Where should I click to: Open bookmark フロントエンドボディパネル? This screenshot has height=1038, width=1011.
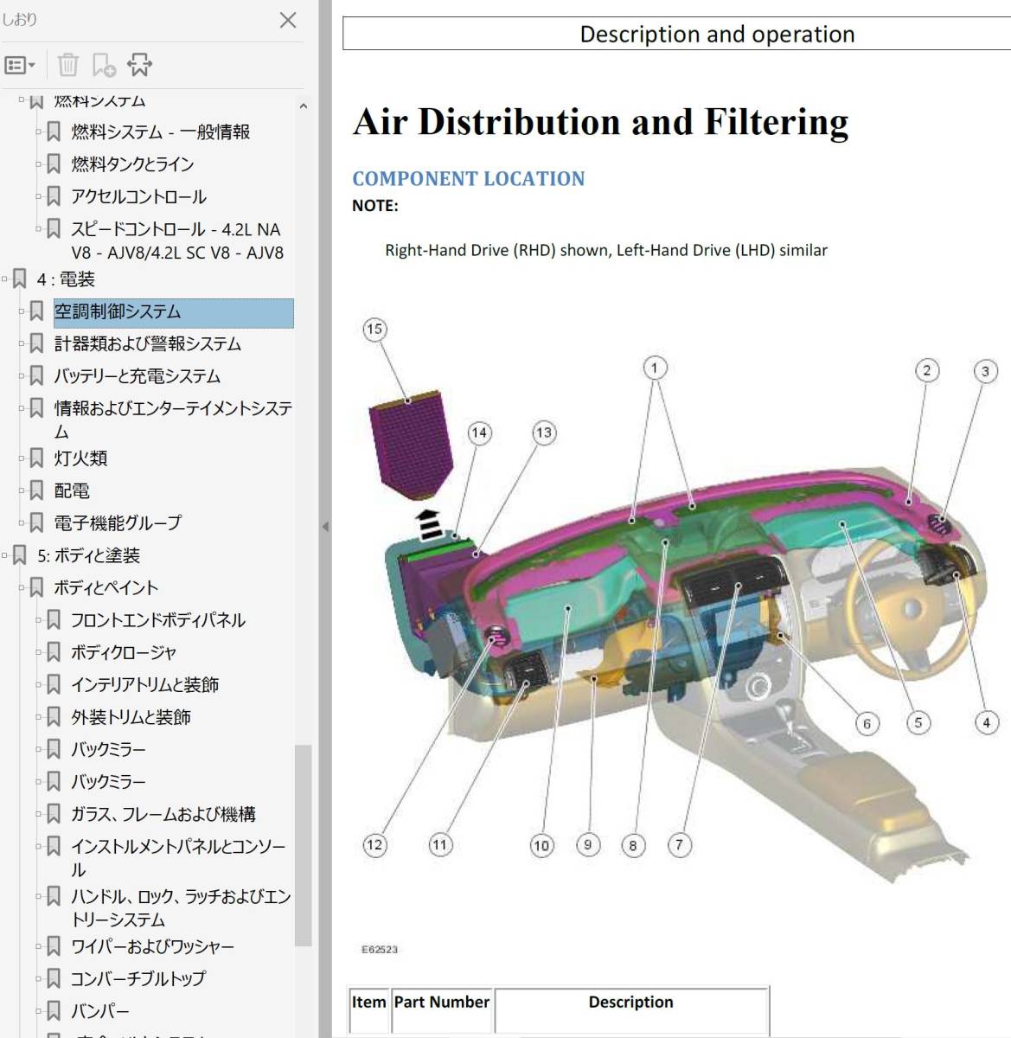tap(158, 620)
